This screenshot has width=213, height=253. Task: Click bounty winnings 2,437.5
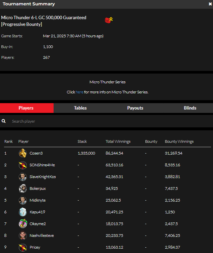click(x=171, y=224)
